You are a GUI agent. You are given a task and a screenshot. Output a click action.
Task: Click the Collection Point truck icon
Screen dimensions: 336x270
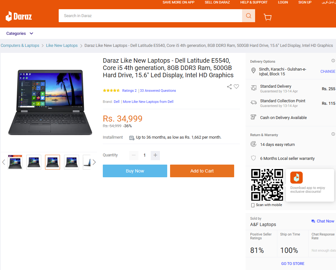coord(254,103)
